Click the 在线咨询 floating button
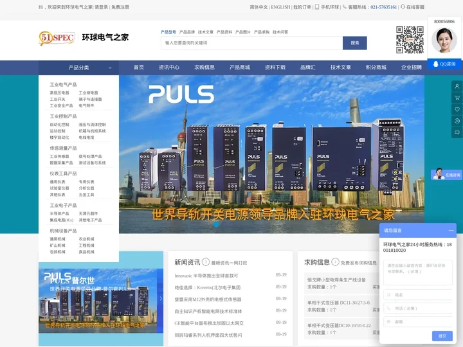The width and height of the screenshot is (463, 347). (446, 175)
